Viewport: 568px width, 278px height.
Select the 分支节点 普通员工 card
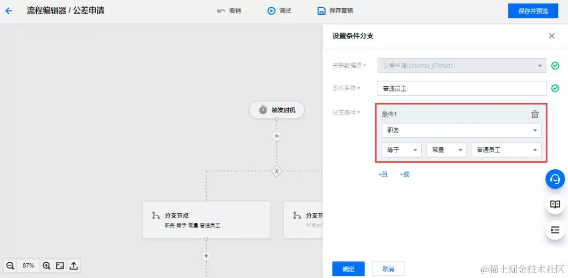[206, 220]
